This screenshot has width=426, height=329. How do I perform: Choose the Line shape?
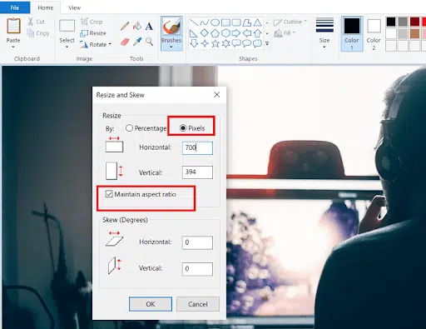pos(194,22)
